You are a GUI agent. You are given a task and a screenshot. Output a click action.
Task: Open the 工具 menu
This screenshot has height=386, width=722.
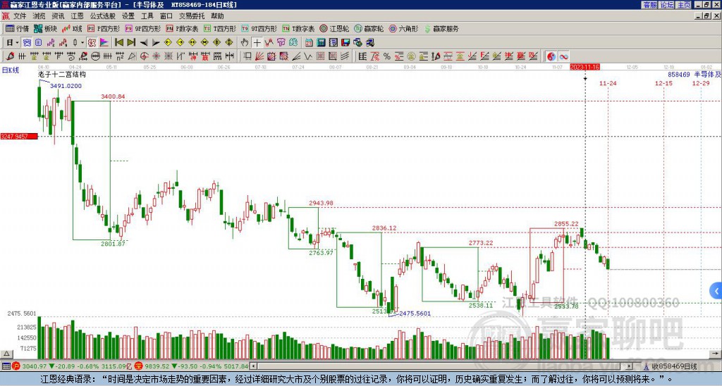[x=147, y=16]
